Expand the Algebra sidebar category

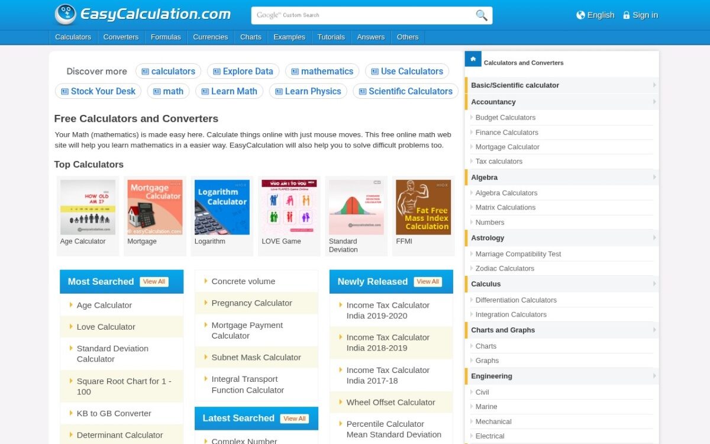(561, 177)
